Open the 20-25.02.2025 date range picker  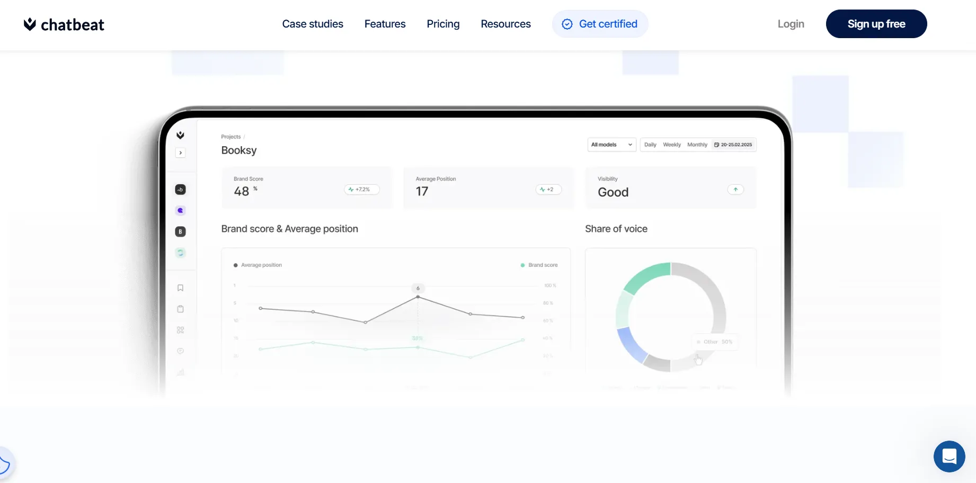(733, 145)
